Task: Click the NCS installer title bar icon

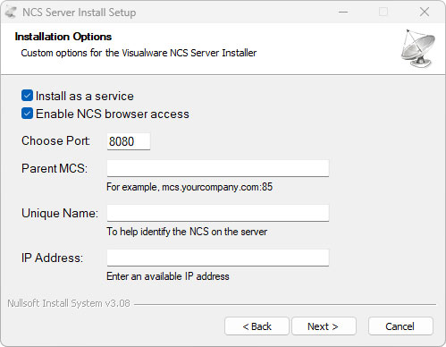Action: click(11, 13)
